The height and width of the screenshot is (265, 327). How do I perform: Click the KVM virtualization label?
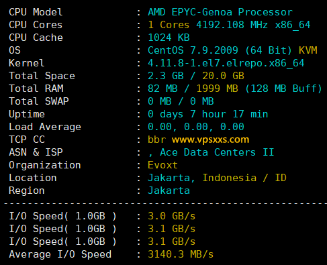click(308, 50)
